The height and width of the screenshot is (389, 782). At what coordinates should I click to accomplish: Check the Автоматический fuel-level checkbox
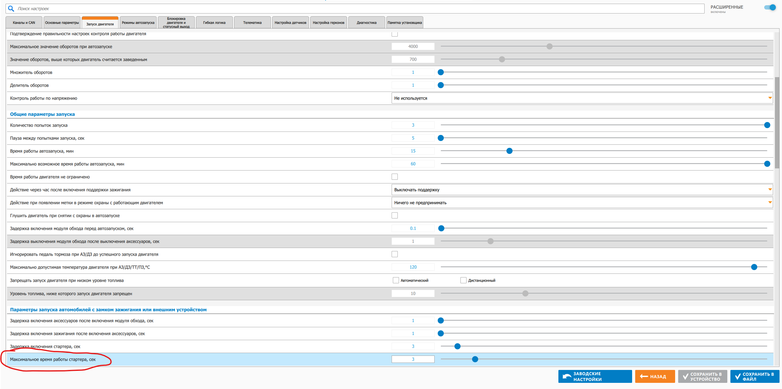[x=396, y=280]
